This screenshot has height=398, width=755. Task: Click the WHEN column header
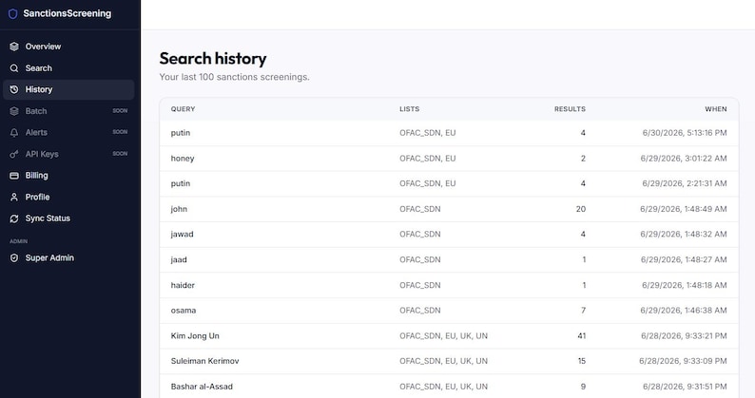tap(715, 109)
